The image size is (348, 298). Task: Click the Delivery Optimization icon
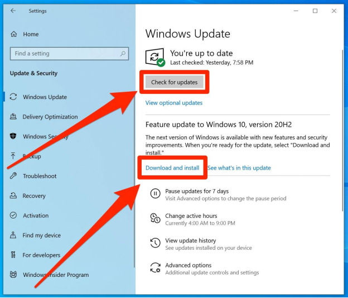point(13,117)
